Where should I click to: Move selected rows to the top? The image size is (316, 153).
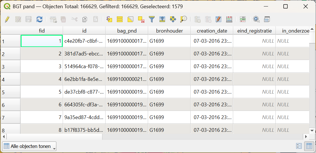(x=162, y=19)
